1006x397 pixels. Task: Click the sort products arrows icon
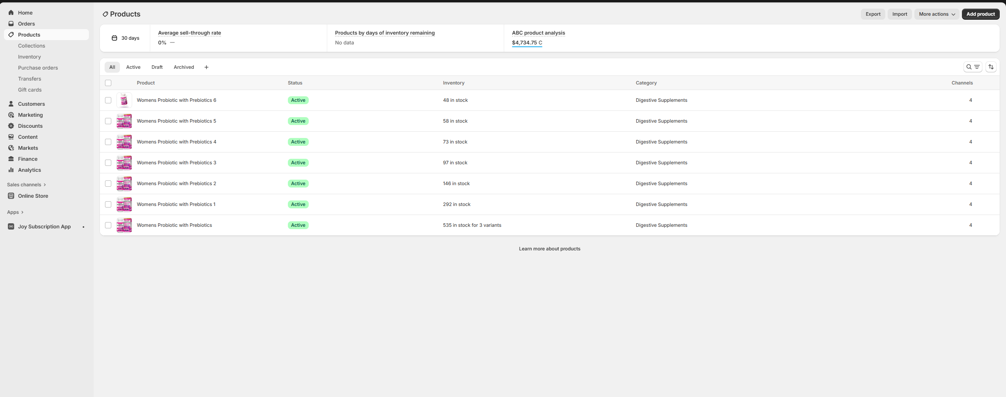[x=991, y=67]
